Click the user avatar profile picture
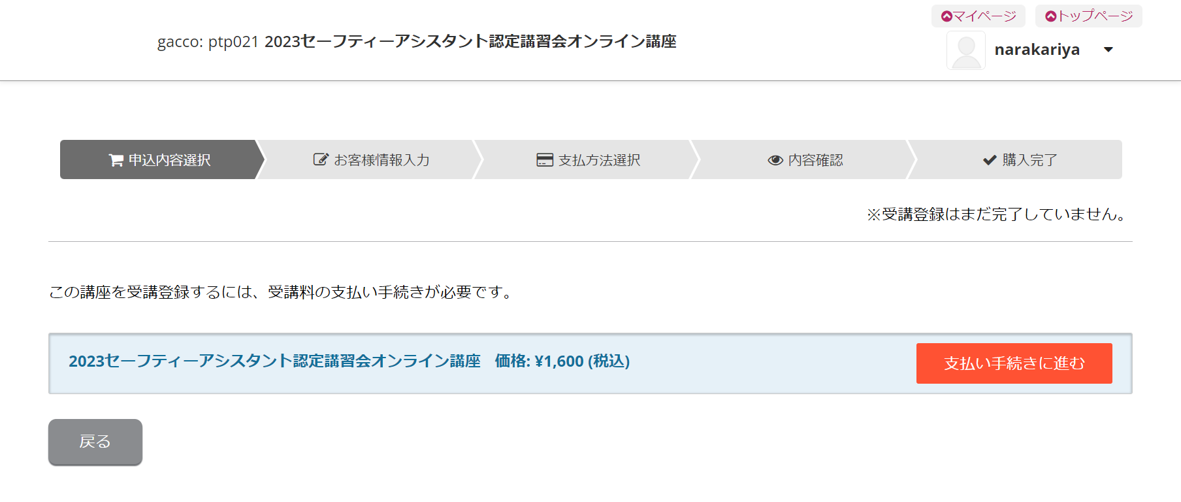The width and height of the screenshot is (1181, 502). pyautogui.click(x=965, y=50)
